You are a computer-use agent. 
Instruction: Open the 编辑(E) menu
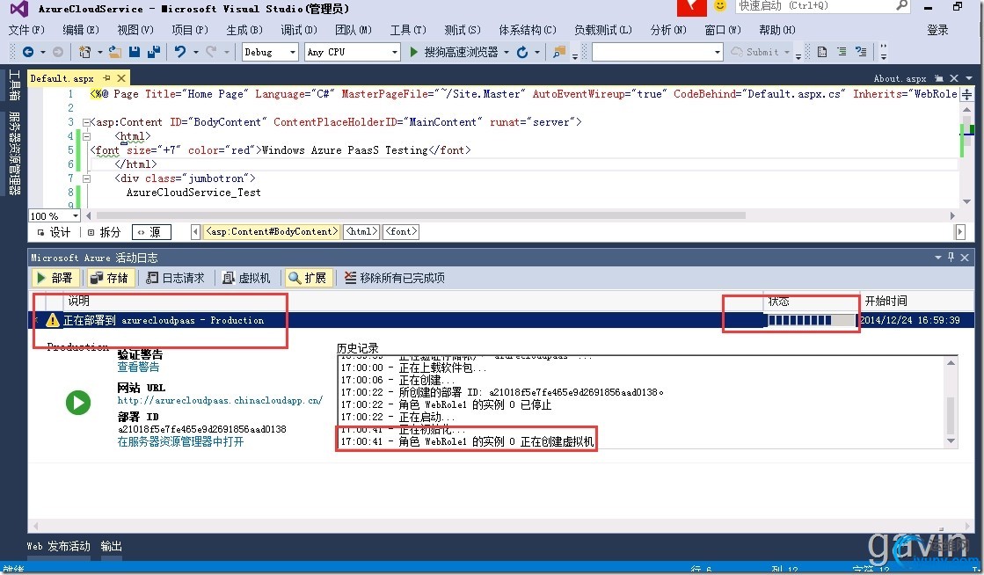[x=81, y=30]
